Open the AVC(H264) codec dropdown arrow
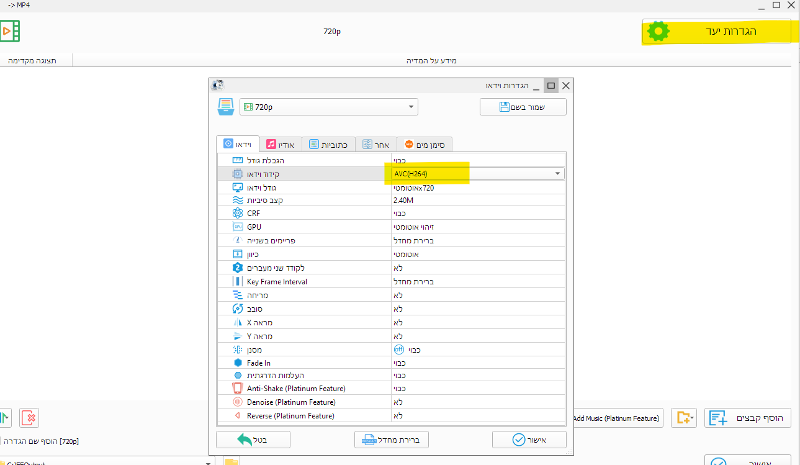The height and width of the screenshot is (465, 800). [557, 174]
